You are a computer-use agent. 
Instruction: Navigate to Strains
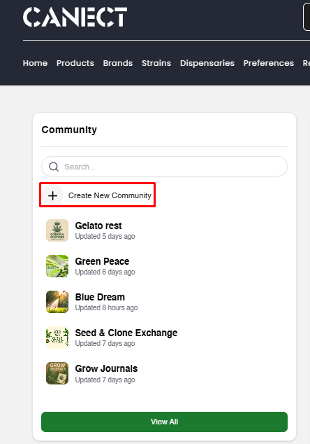(x=156, y=63)
